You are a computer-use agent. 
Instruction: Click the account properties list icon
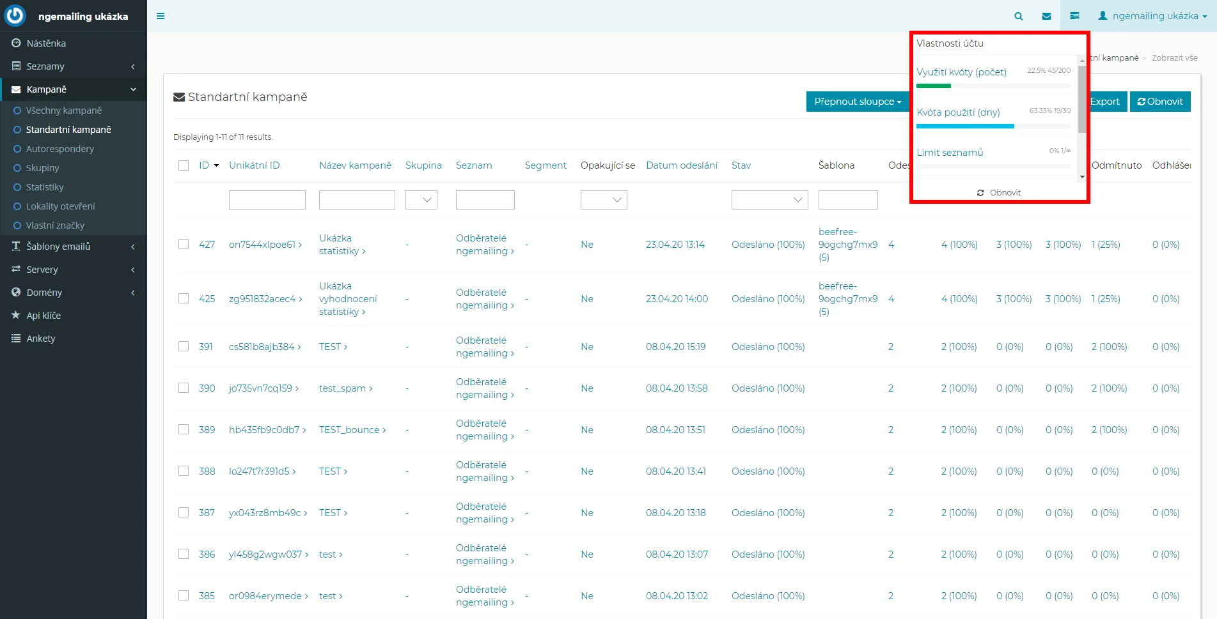pyautogui.click(x=1074, y=16)
